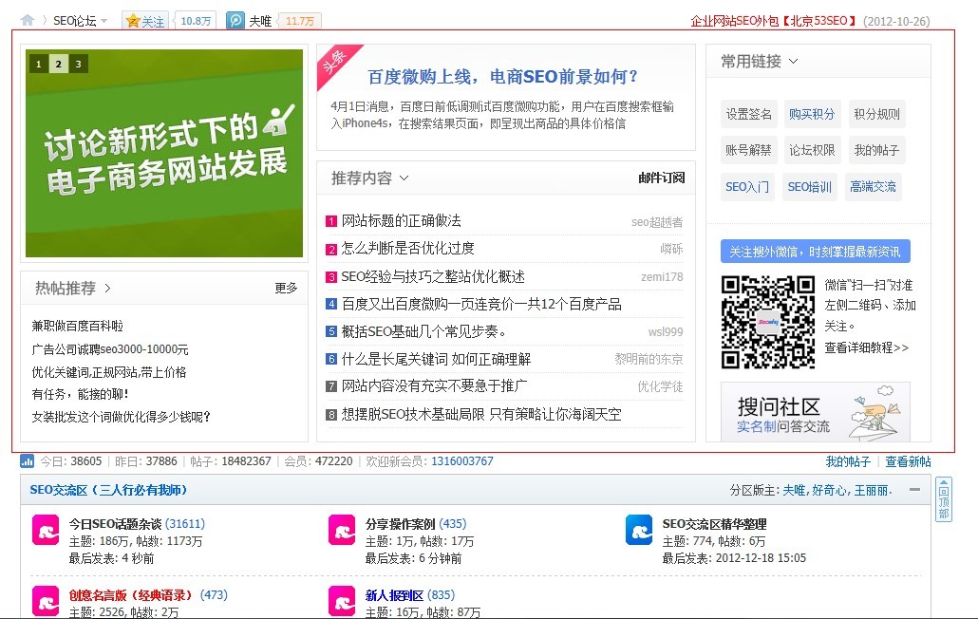Open post 兼职做百度百科啦
Image resolution: width=978 pixels, height=619 pixels.
[x=77, y=326]
